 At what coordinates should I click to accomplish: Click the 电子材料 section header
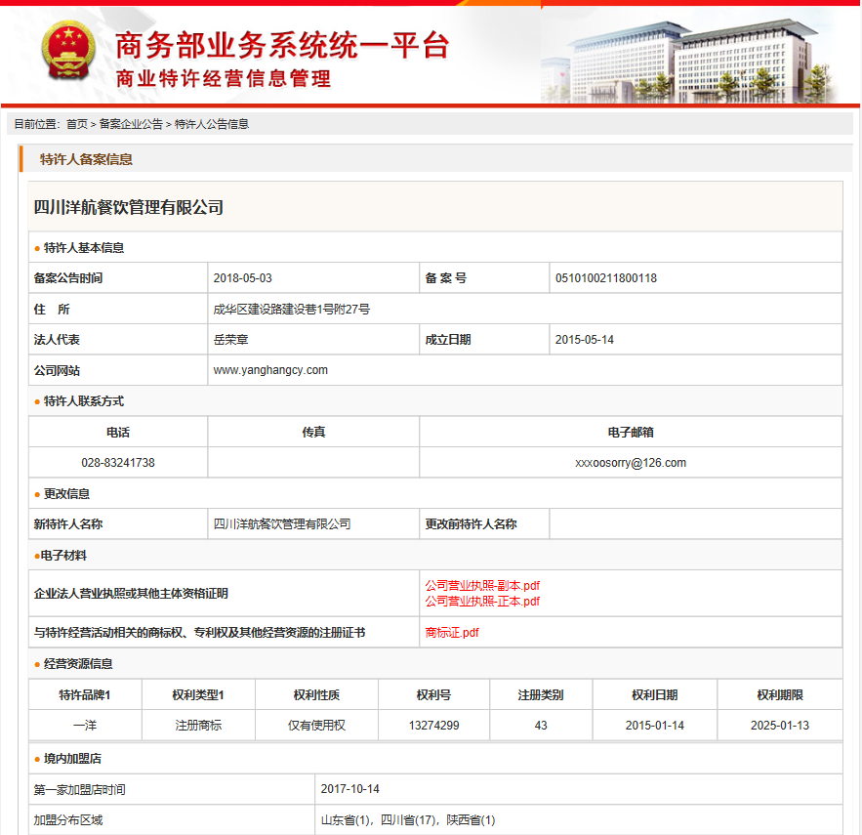(x=63, y=555)
